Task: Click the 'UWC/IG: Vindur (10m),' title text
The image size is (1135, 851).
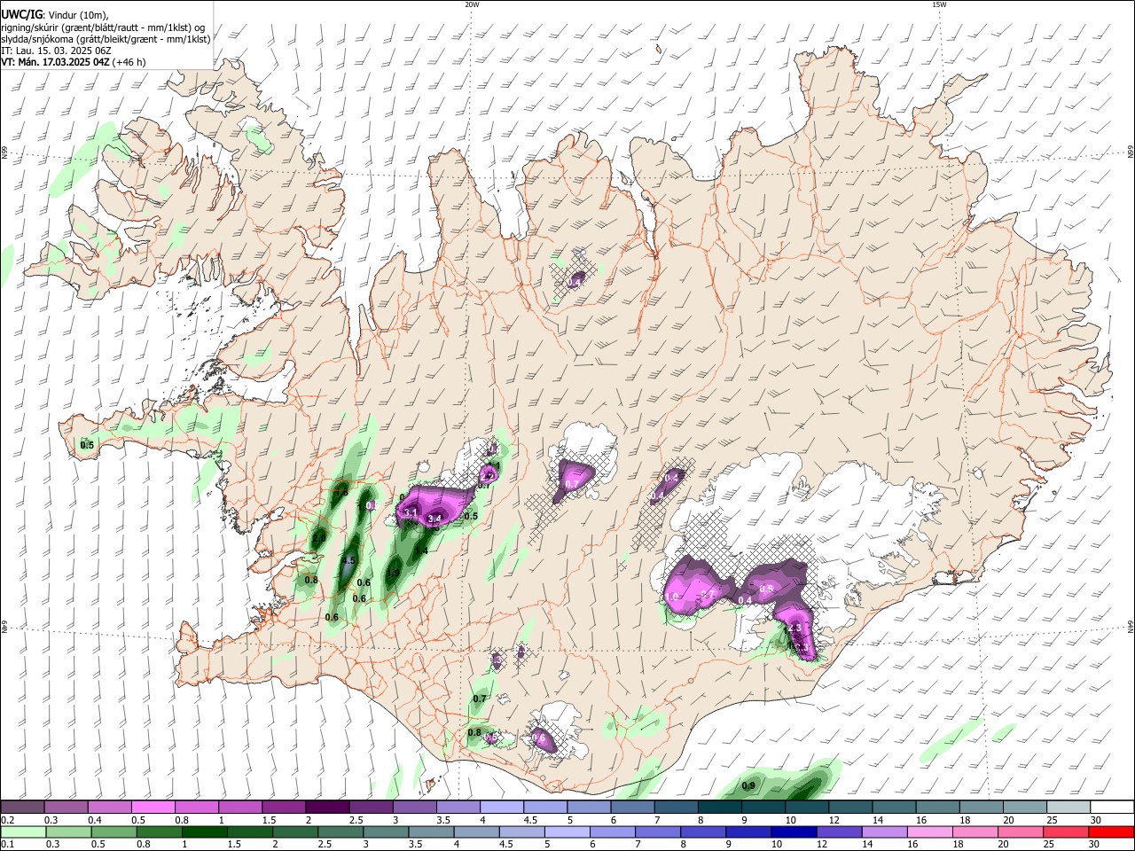Action: 53,15
